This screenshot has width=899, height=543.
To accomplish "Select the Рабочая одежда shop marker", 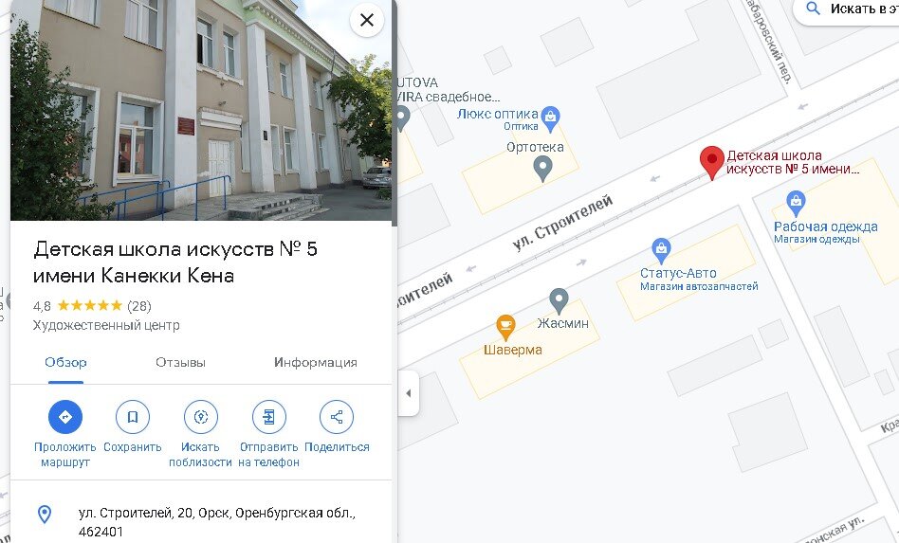I will pos(796,204).
